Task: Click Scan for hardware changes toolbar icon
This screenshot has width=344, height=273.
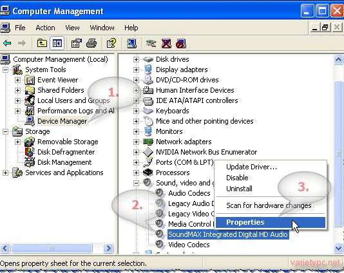Action: (x=131, y=43)
